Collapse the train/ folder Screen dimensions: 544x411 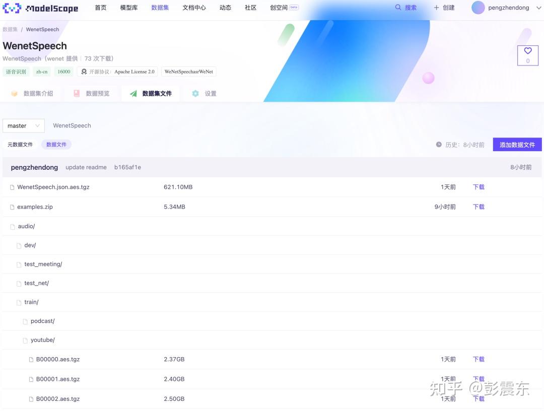tap(31, 302)
